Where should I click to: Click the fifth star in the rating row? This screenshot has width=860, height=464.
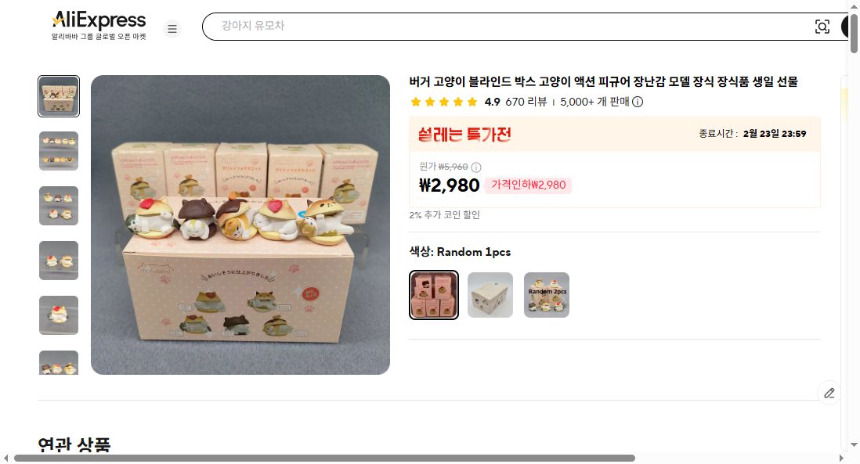(x=472, y=102)
